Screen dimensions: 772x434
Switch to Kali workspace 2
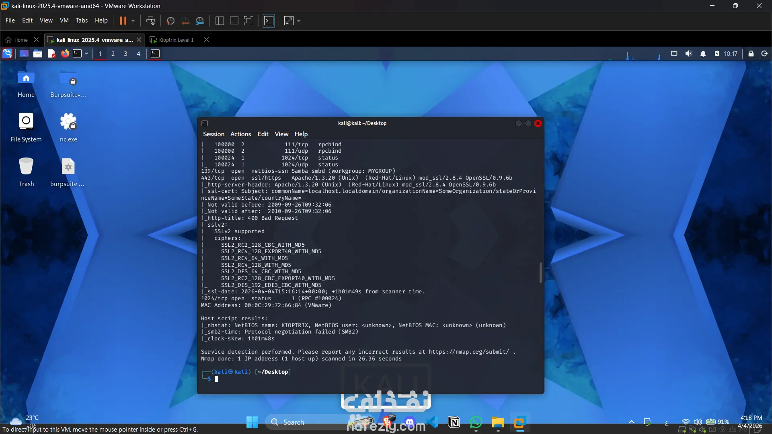113,53
